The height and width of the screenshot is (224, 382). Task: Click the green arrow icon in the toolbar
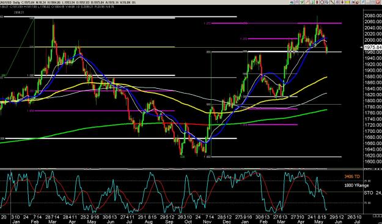click(302, 2)
